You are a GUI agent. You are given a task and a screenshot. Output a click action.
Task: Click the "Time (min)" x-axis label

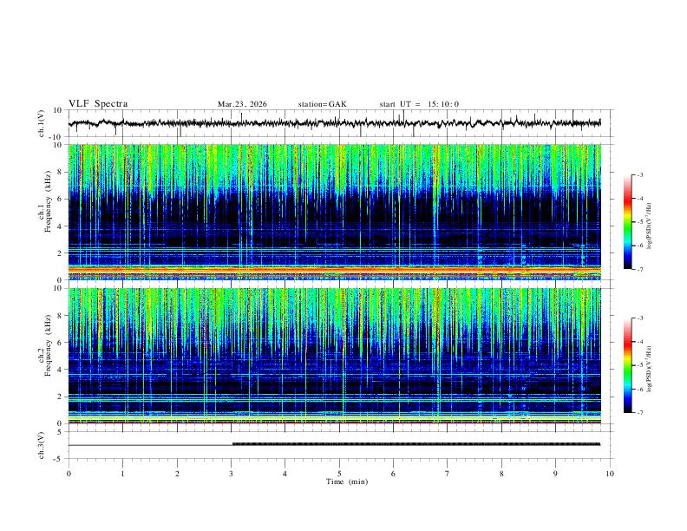(x=347, y=482)
